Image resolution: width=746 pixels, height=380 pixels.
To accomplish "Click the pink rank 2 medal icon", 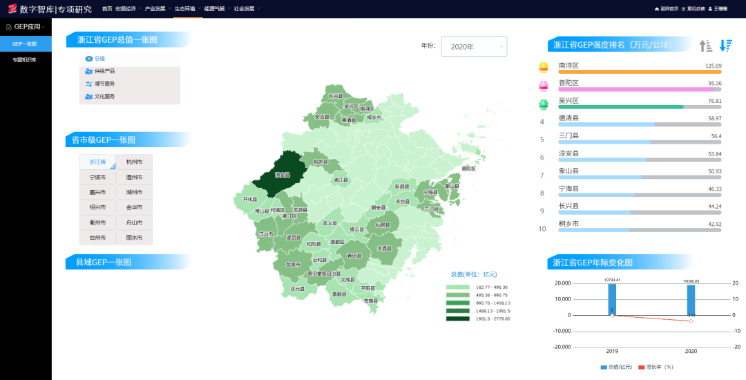I will (x=543, y=85).
